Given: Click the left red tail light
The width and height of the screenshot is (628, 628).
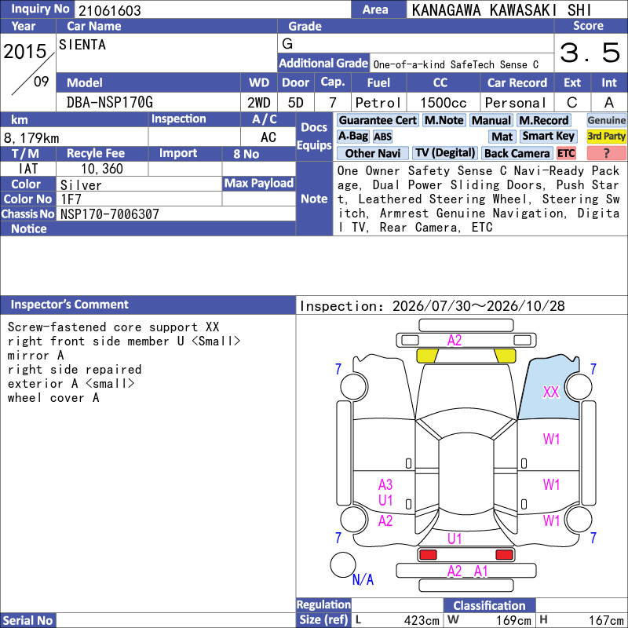Looking at the screenshot, I should coord(428,555).
